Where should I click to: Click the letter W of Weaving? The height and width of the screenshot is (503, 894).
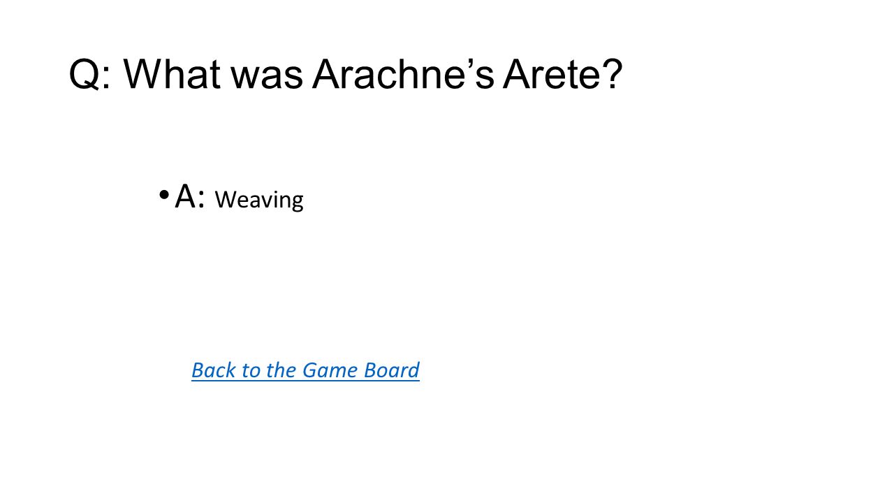click(224, 200)
